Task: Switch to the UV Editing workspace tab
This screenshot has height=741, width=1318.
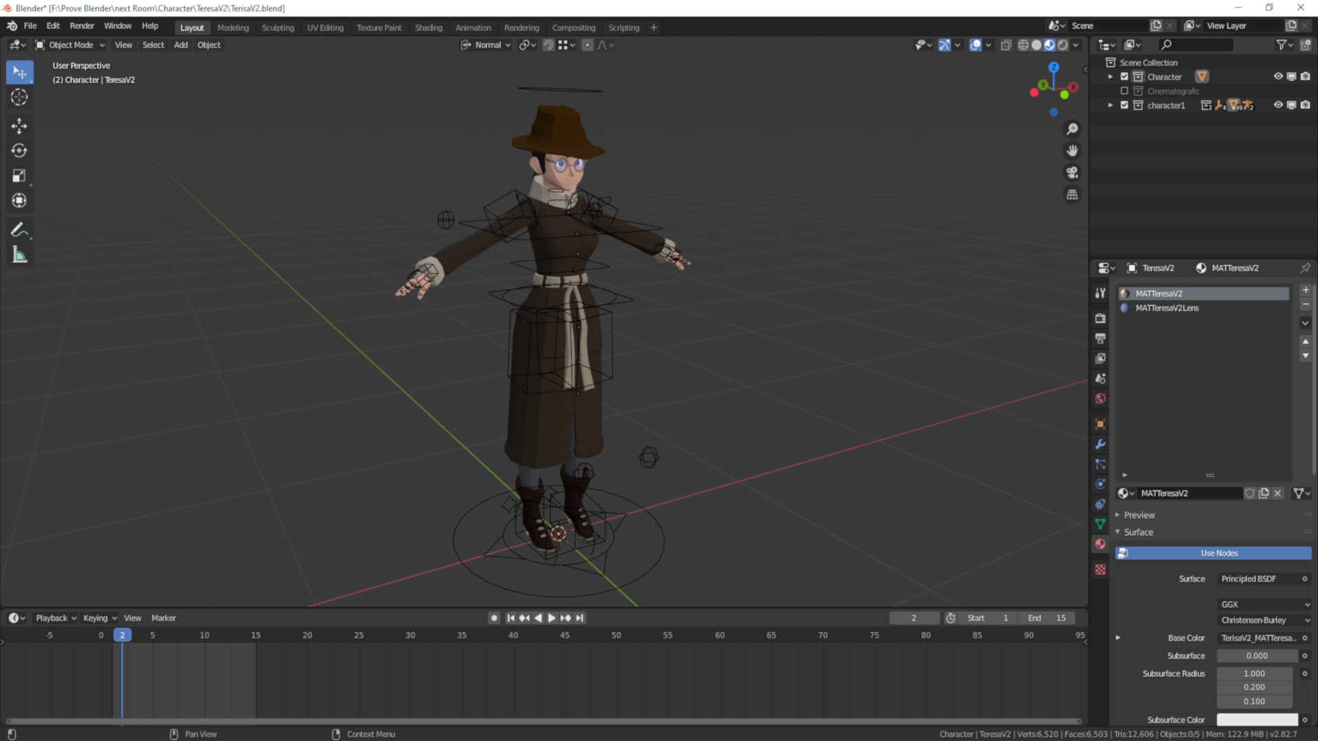Action: (x=325, y=28)
